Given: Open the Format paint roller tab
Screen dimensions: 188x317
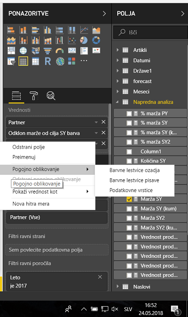Looking at the screenshot, I should pyautogui.click(x=34, y=95).
